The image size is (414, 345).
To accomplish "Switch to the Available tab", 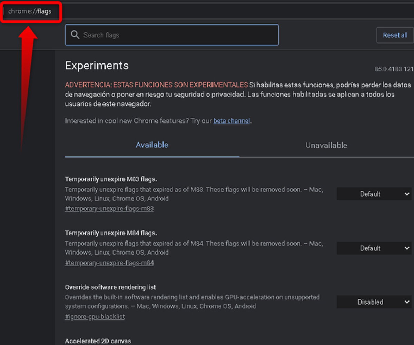I will (x=152, y=145).
